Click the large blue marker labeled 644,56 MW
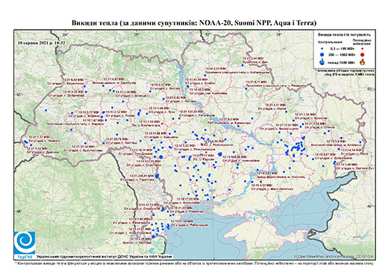This screenshot has height=274, width=388. 219,154
